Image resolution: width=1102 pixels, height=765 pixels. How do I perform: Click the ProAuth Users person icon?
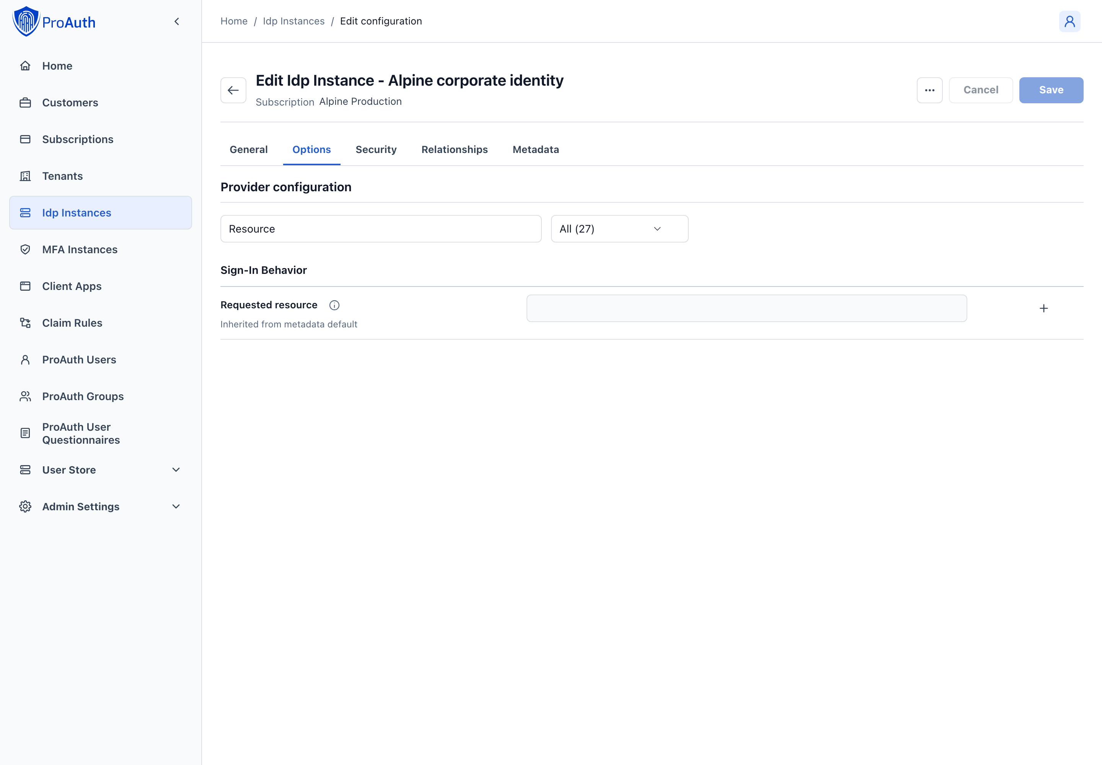pos(25,360)
